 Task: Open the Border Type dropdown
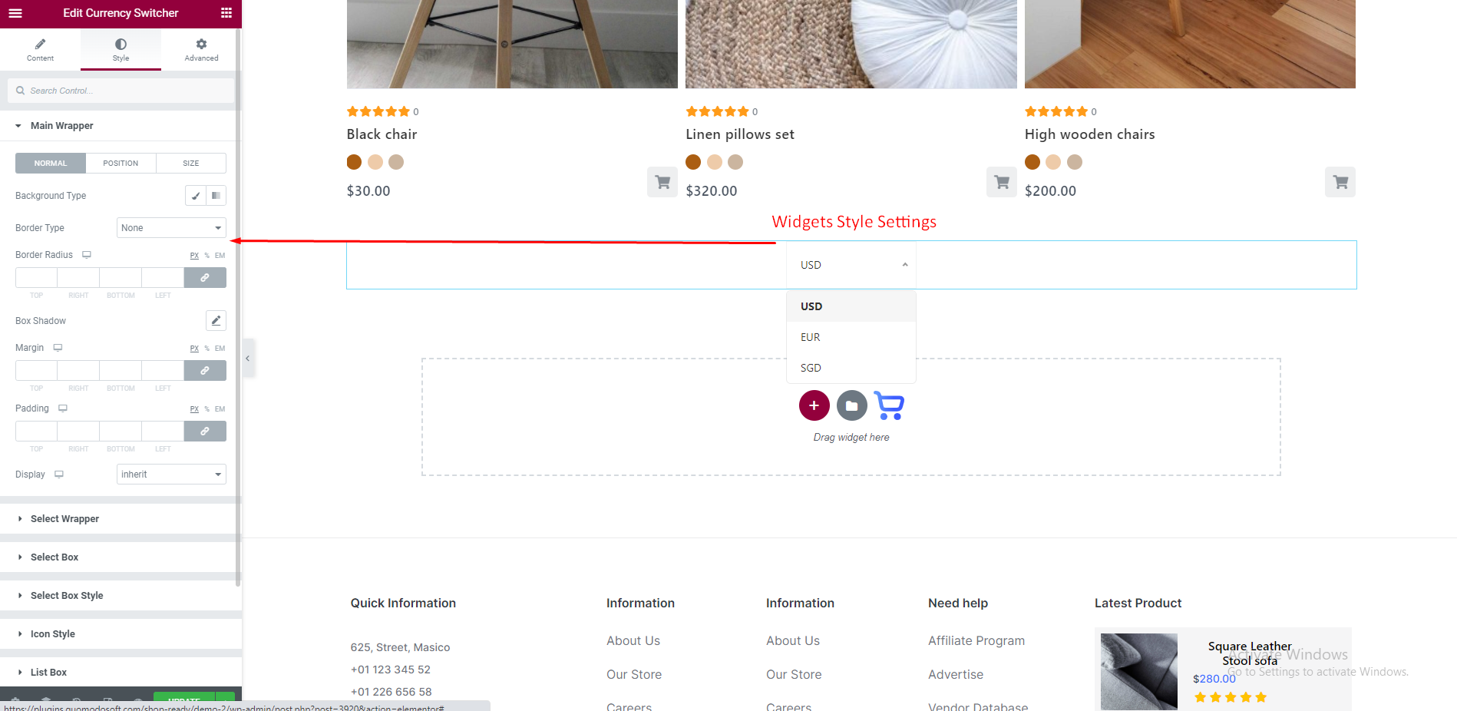click(171, 228)
